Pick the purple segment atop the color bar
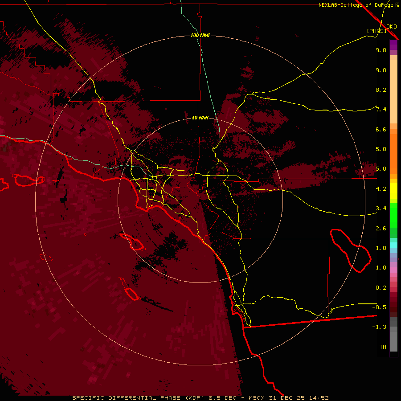 393,45
